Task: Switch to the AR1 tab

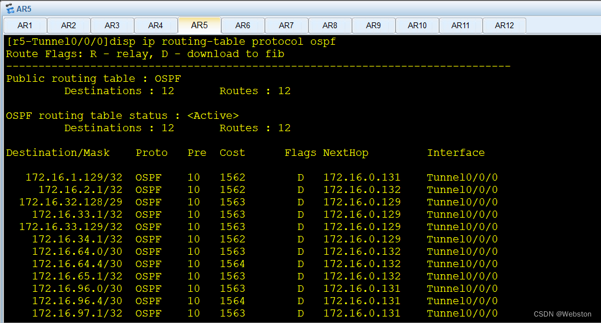Action: click(25, 26)
